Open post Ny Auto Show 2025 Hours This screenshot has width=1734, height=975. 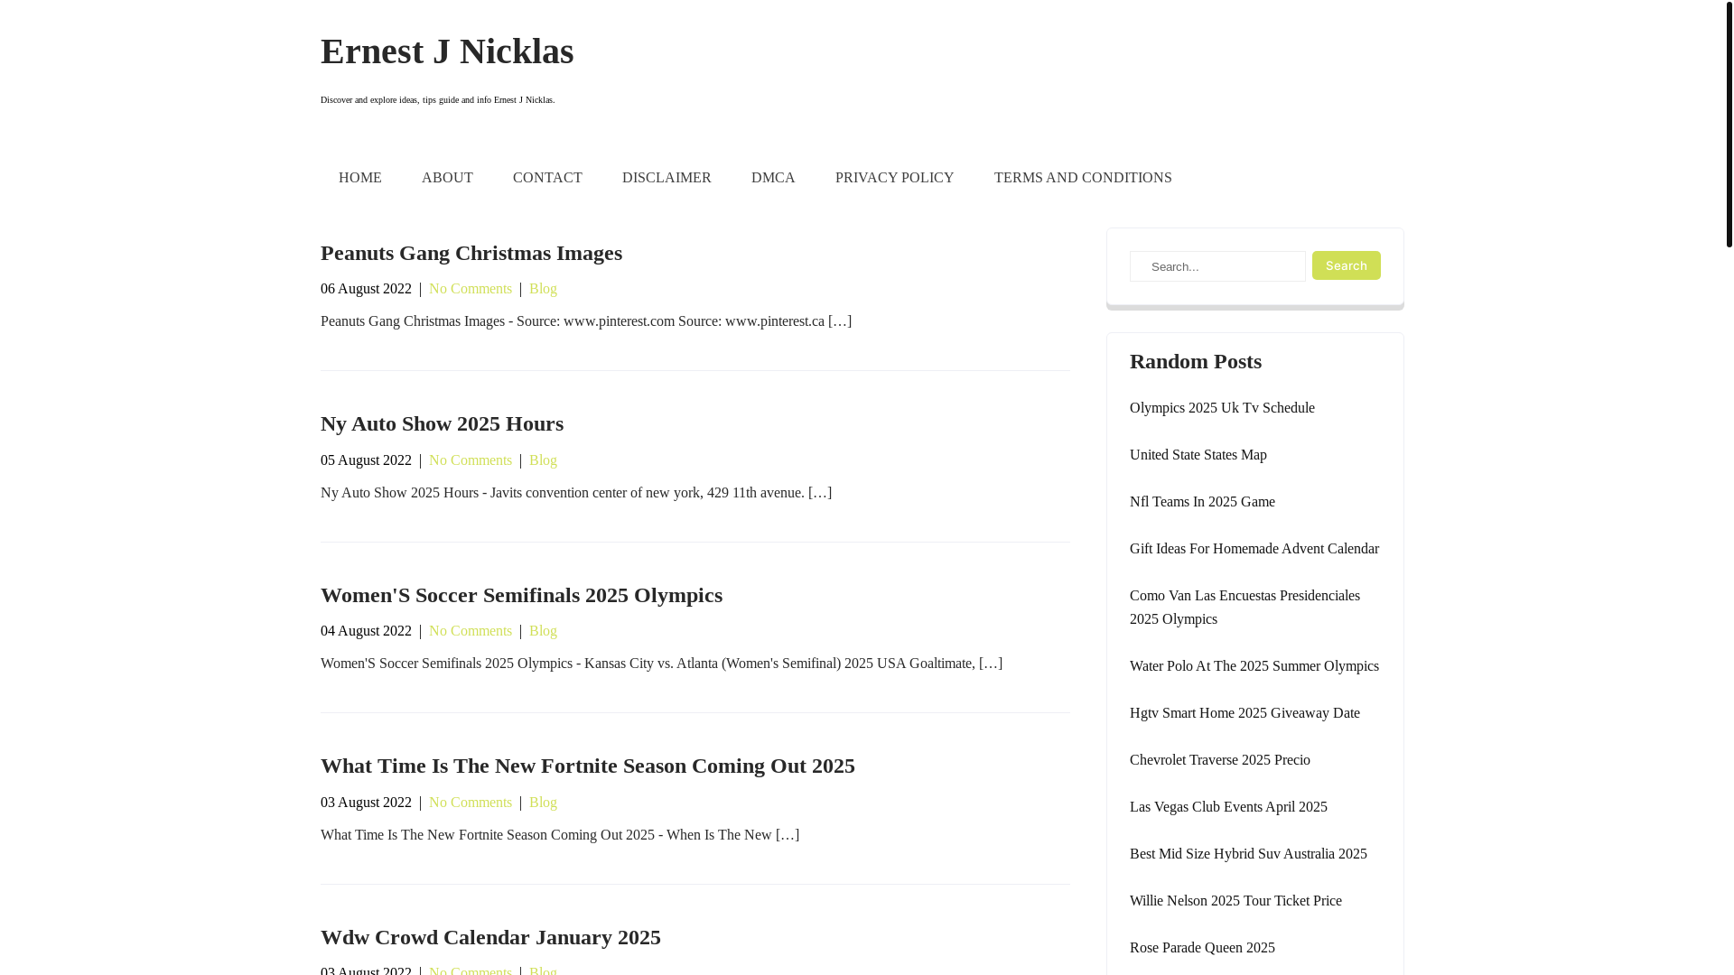[x=442, y=423]
